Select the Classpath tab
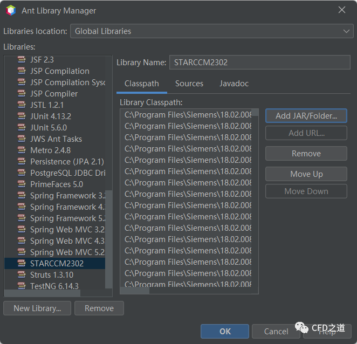This screenshot has width=357, height=344. click(x=141, y=84)
